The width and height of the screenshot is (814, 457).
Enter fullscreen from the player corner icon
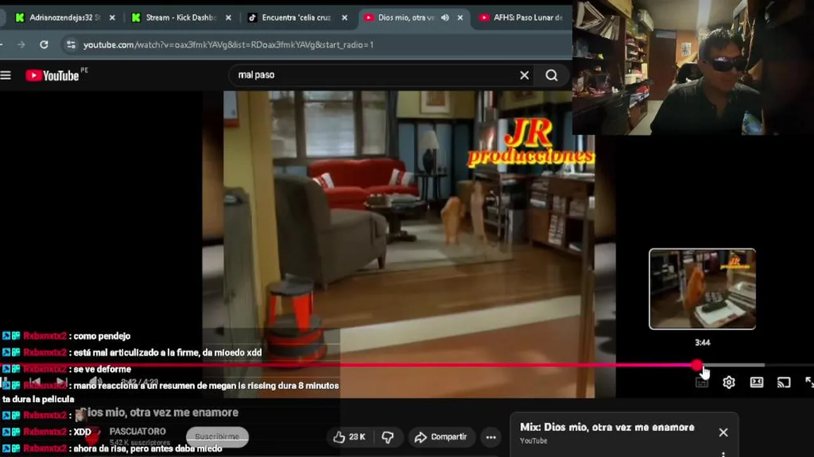(809, 382)
